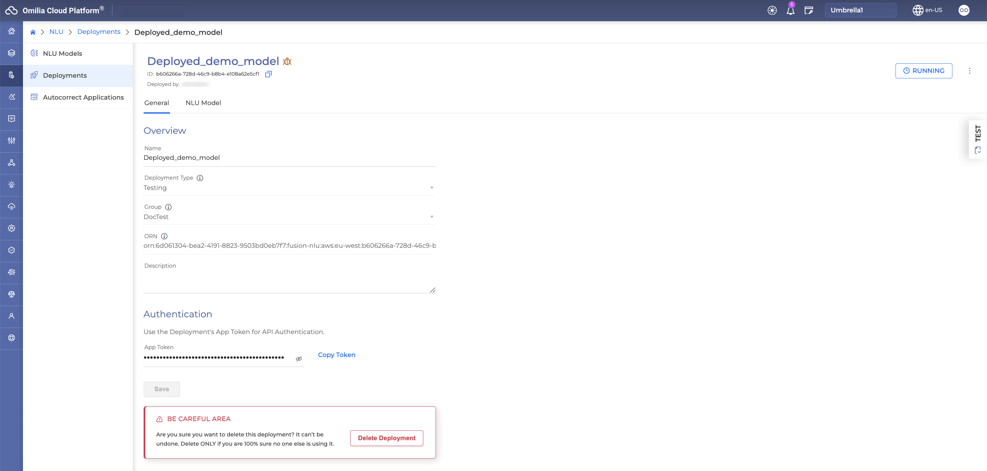Viewport: 987px width, 471px height.
Task: Open the key card icon in header
Action: [809, 10]
